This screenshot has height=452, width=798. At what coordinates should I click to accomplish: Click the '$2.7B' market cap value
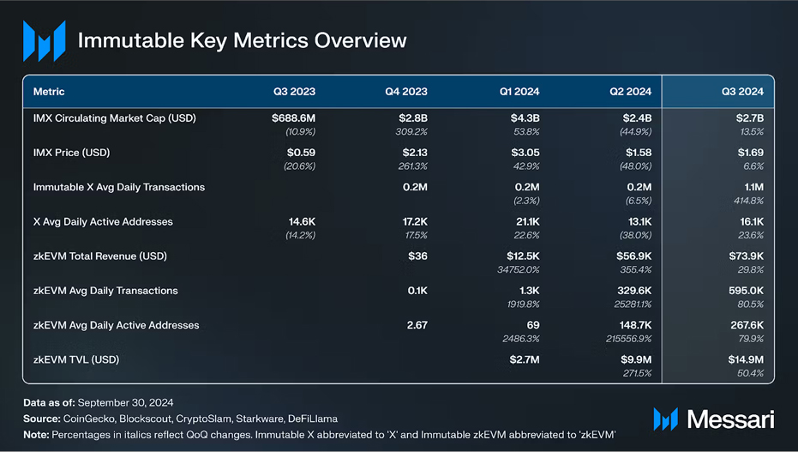[x=750, y=118]
